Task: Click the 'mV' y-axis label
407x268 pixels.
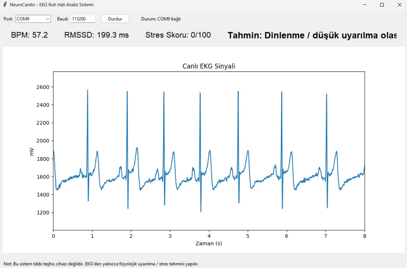Action: pos(32,152)
